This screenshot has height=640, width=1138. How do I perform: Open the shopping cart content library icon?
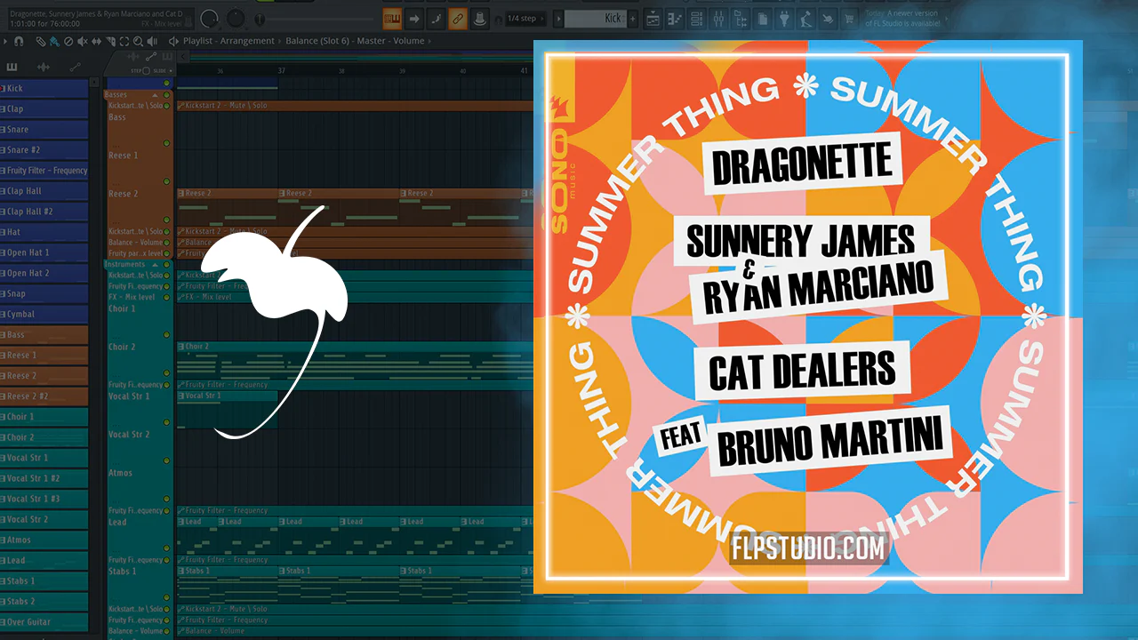[851, 18]
